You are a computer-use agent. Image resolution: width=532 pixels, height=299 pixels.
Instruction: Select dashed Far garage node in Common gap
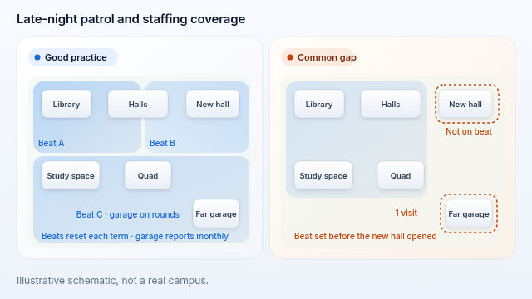click(469, 213)
